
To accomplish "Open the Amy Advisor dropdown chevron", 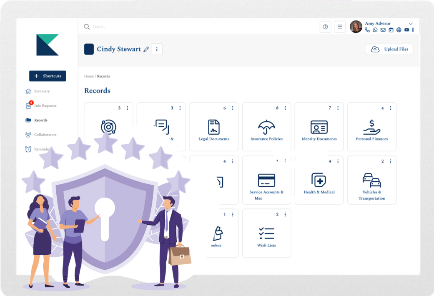I will pyautogui.click(x=411, y=23).
